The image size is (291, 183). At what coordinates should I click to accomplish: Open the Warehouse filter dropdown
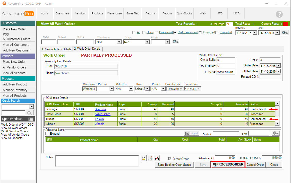click(119, 42)
